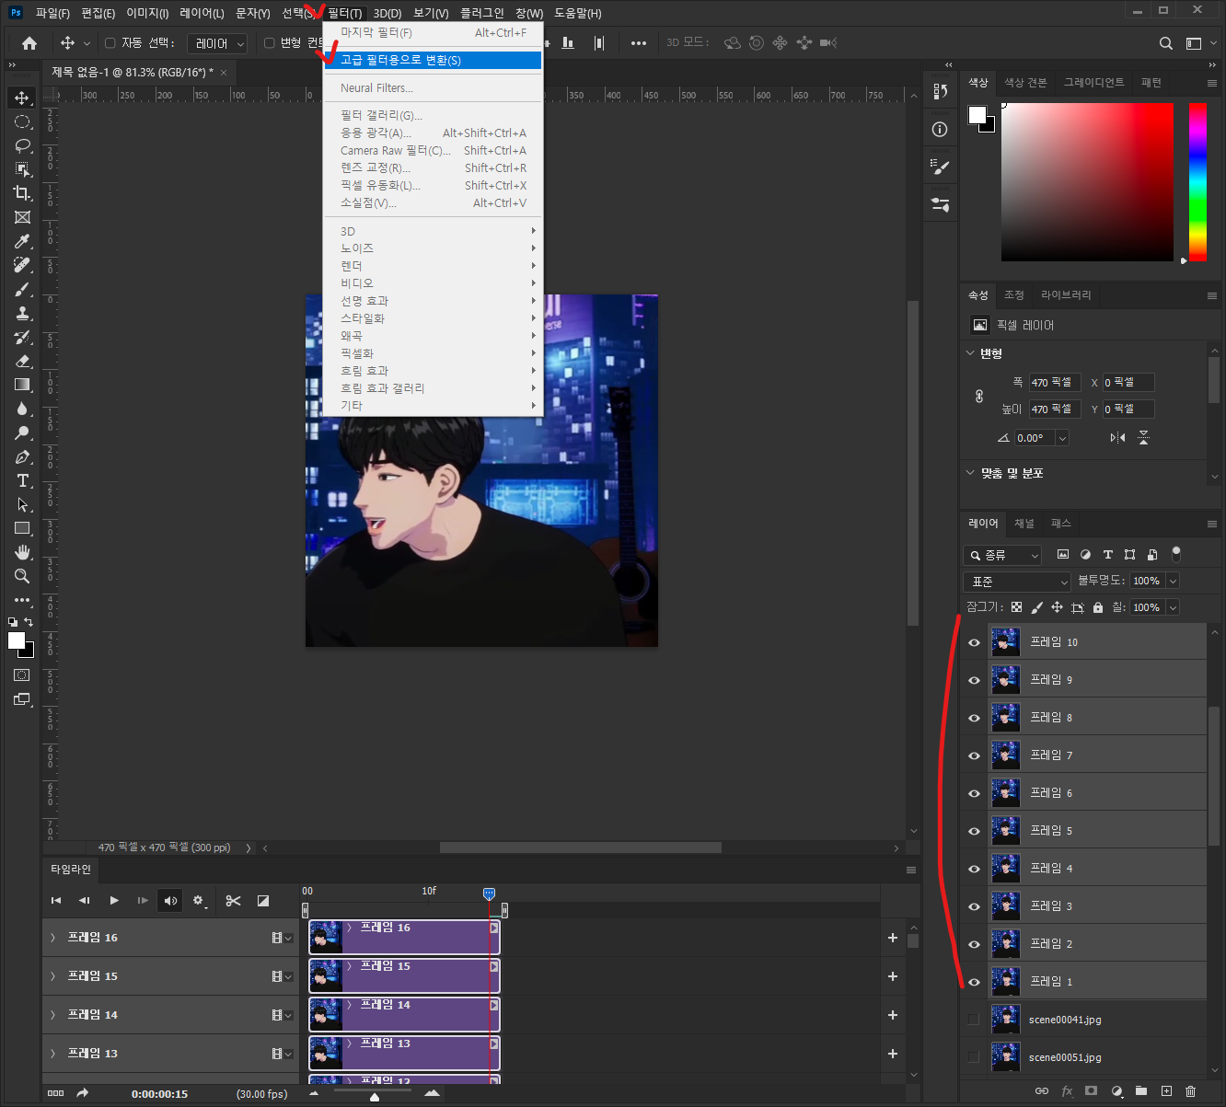Collapse the 변형 section
1226x1107 pixels.
click(970, 353)
